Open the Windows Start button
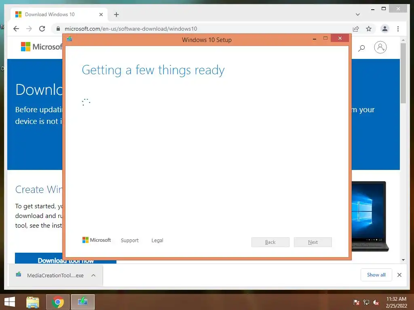The image size is (414, 310). (10, 302)
